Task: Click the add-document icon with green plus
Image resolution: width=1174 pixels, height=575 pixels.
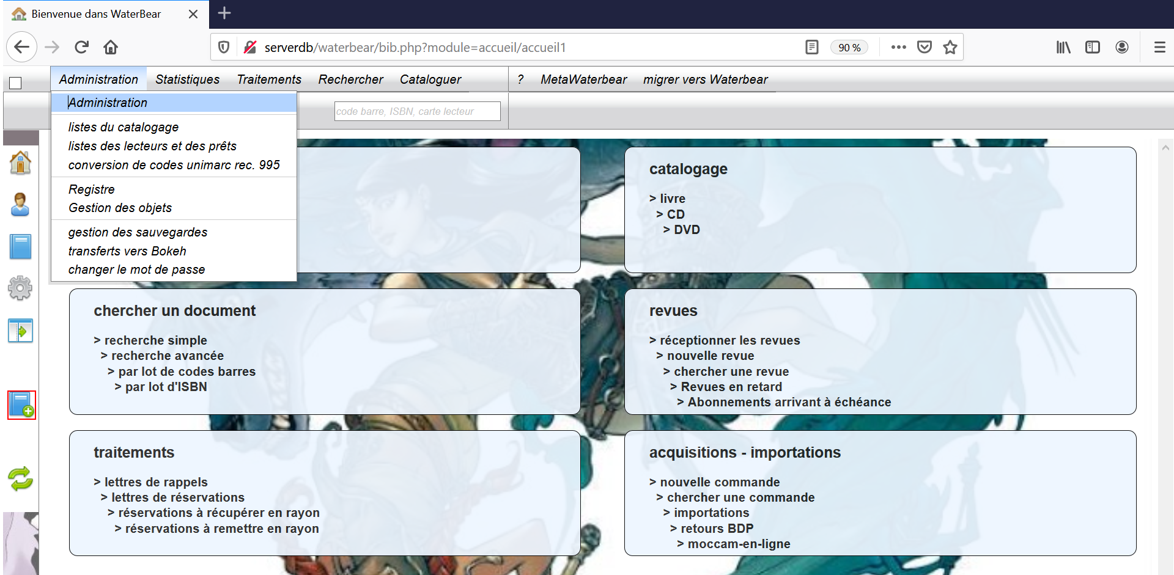Action: [x=21, y=405]
